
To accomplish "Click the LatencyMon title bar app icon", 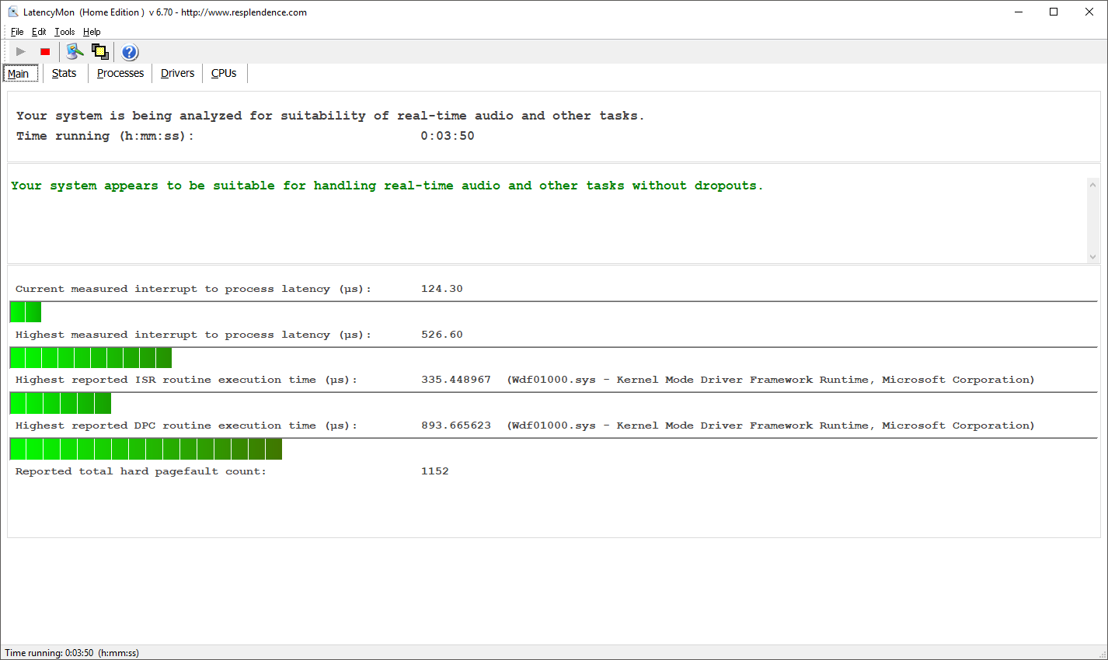I will (x=12, y=12).
